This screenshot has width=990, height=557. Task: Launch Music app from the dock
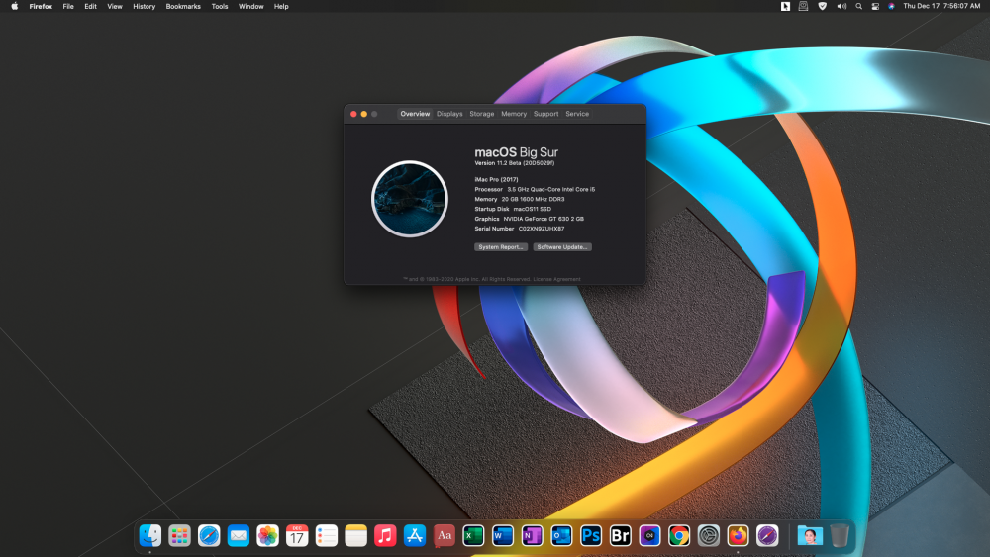[x=385, y=535]
